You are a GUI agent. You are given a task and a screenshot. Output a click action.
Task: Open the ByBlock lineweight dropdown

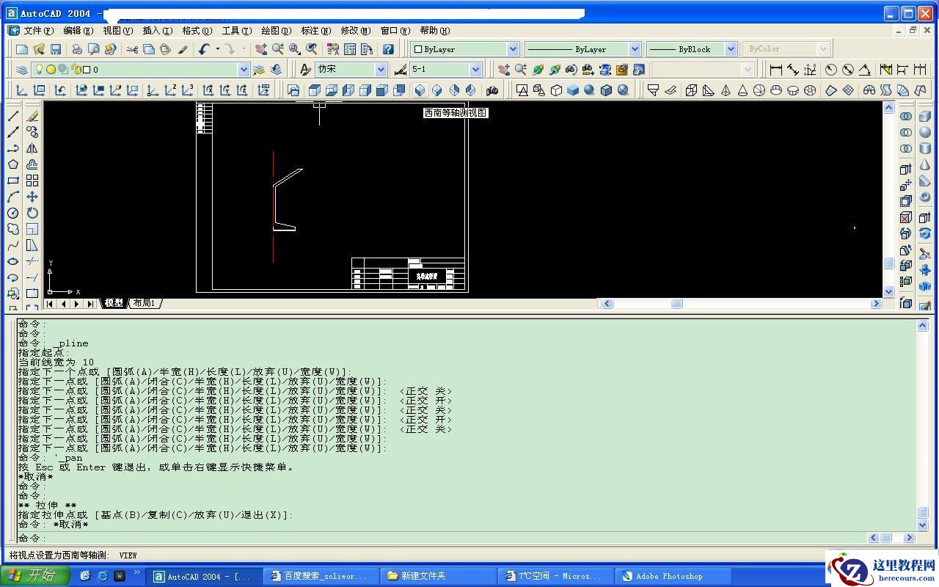pos(731,49)
